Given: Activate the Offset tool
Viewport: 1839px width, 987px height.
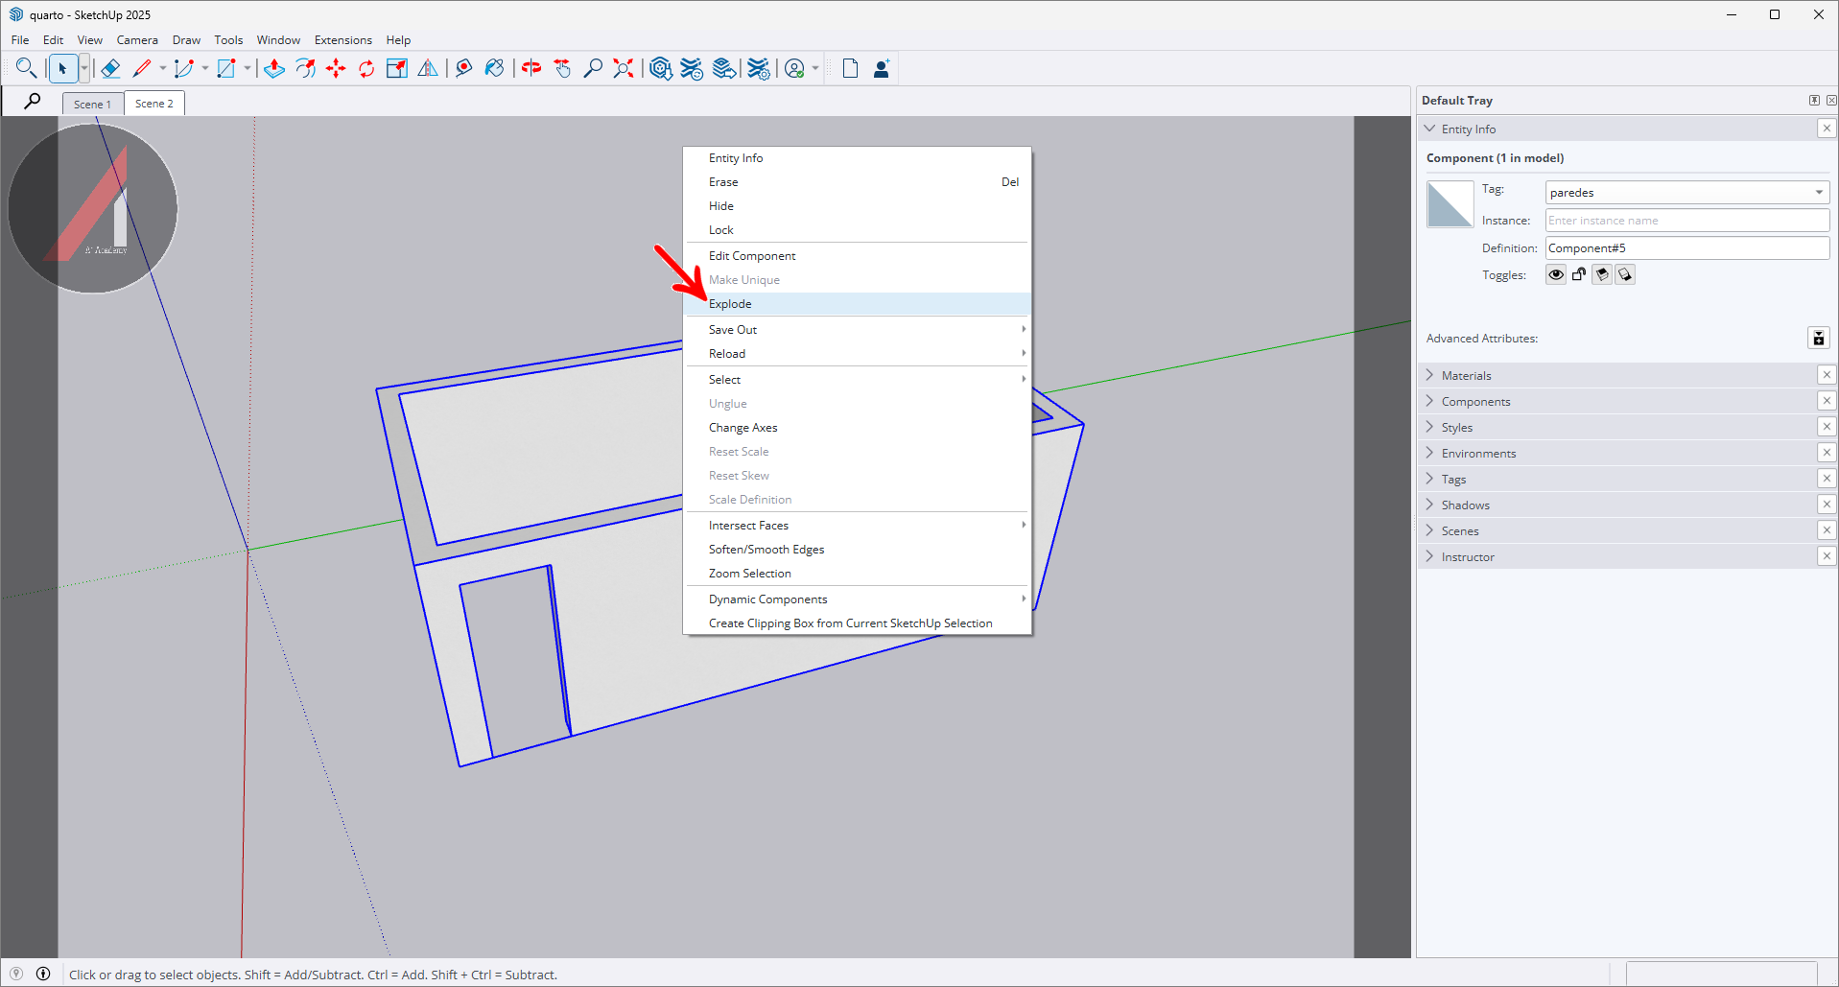Looking at the screenshot, I should [x=305, y=68].
